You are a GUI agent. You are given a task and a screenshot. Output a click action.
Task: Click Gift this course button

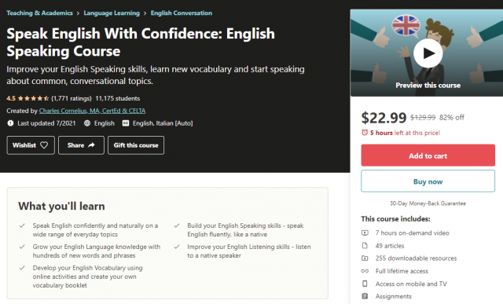(136, 145)
